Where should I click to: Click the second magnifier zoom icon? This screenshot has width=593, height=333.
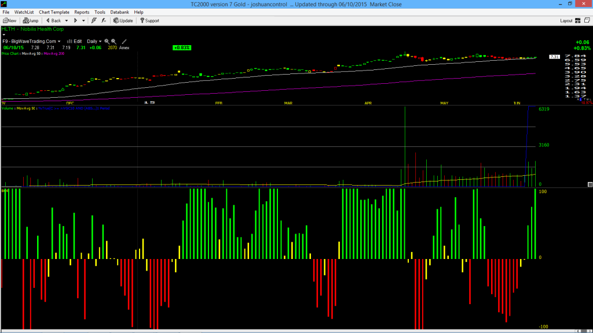(114, 41)
